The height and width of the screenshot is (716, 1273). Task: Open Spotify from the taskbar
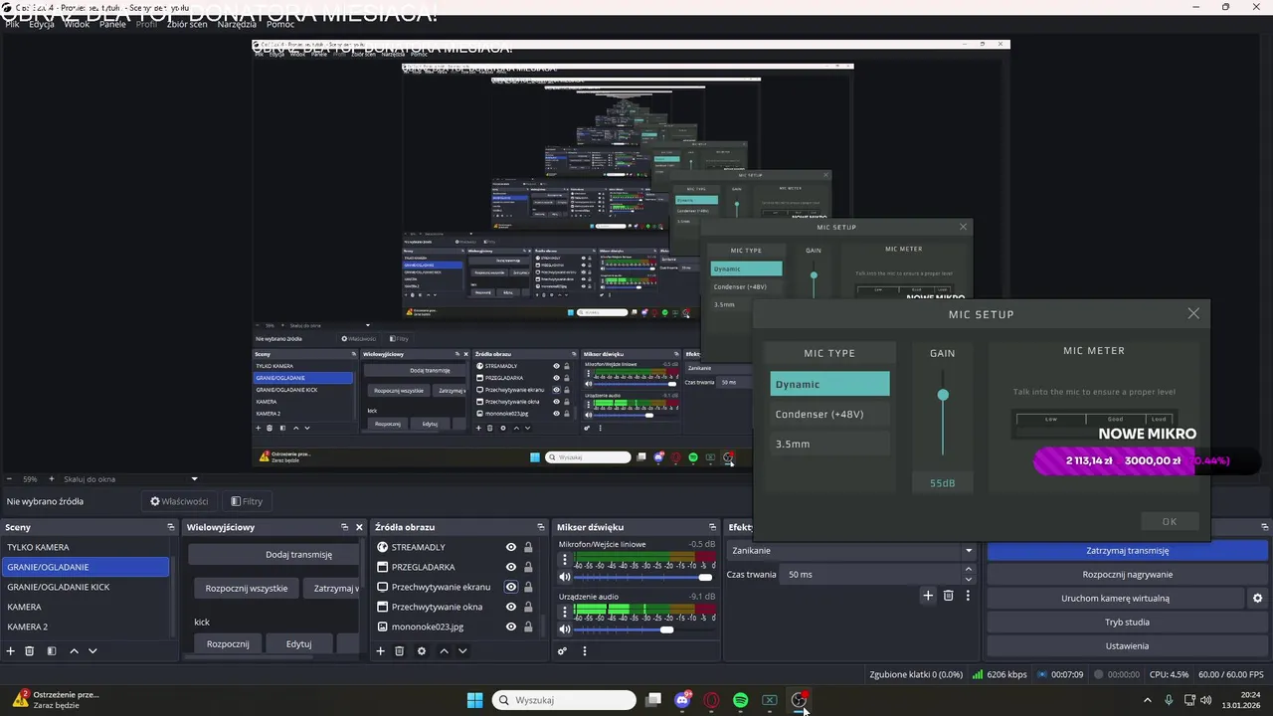741,700
